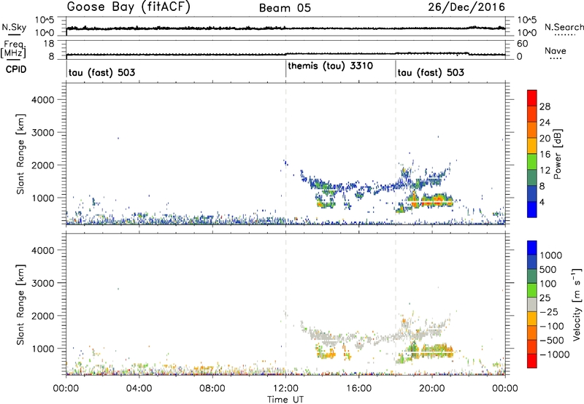
Task: Click the 'CPID' row label
Action: (x=16, y=69)
